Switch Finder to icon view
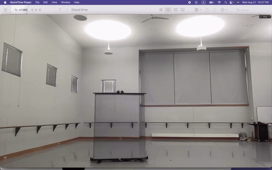Image resolution: width=272 pixels, height=170 pixels. 161,10
